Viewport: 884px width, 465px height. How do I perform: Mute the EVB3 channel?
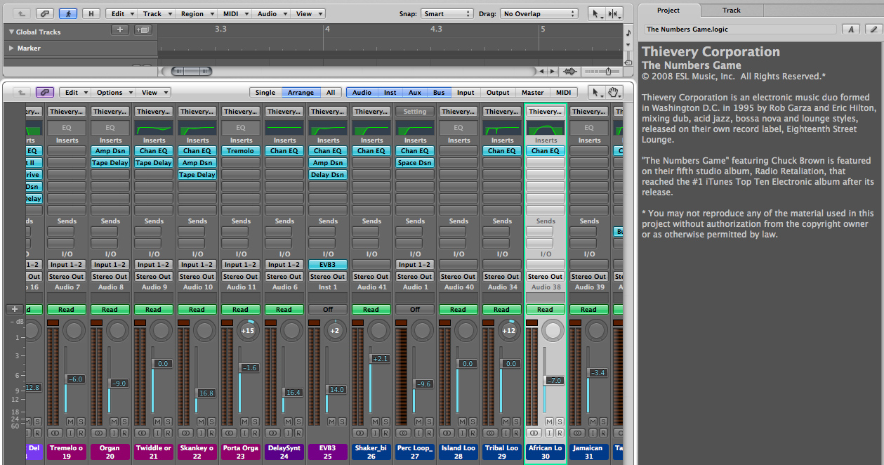pos(331,421)
